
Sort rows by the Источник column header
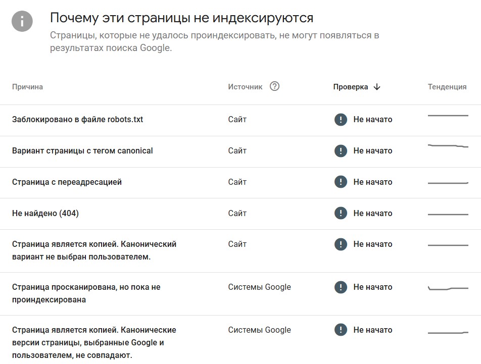coord(245,86)
